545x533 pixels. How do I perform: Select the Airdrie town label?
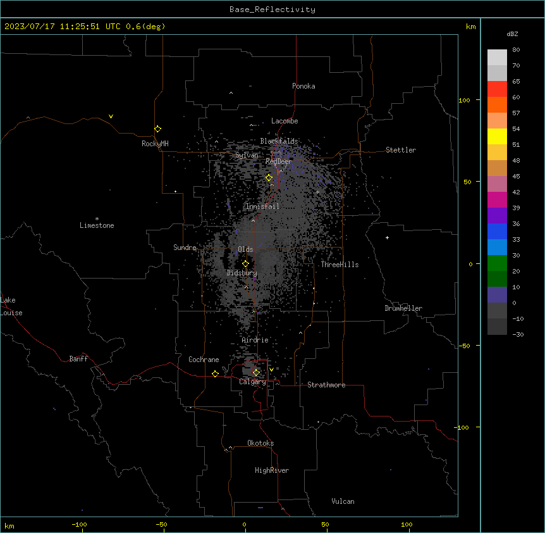pyautogui.click(x=255, y=340)
